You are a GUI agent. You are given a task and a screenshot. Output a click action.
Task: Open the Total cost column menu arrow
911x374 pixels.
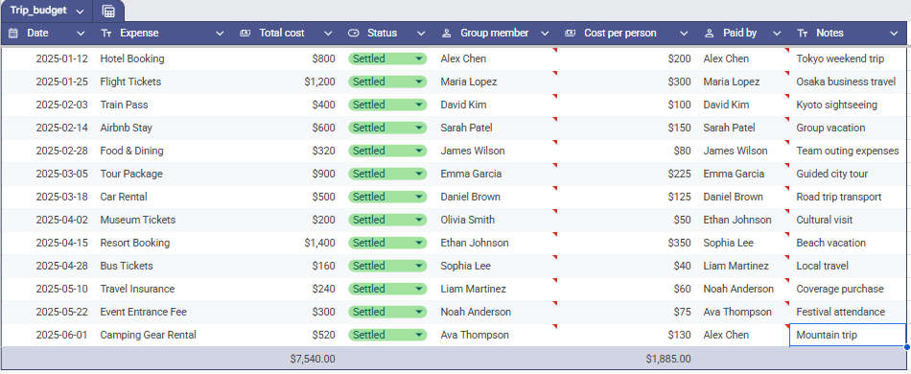point(328,34)
